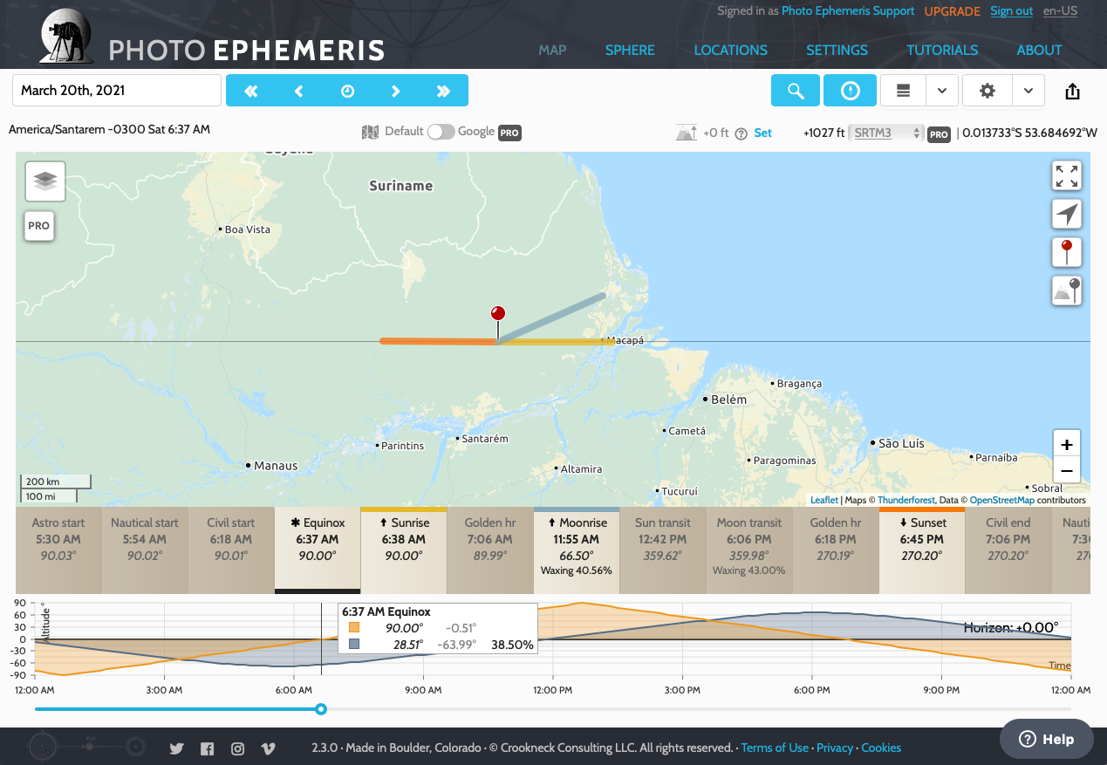This screenshot has width=1107, height=765.
Task: Open the Vimeo link in footer
Action: tap(268, 748)
